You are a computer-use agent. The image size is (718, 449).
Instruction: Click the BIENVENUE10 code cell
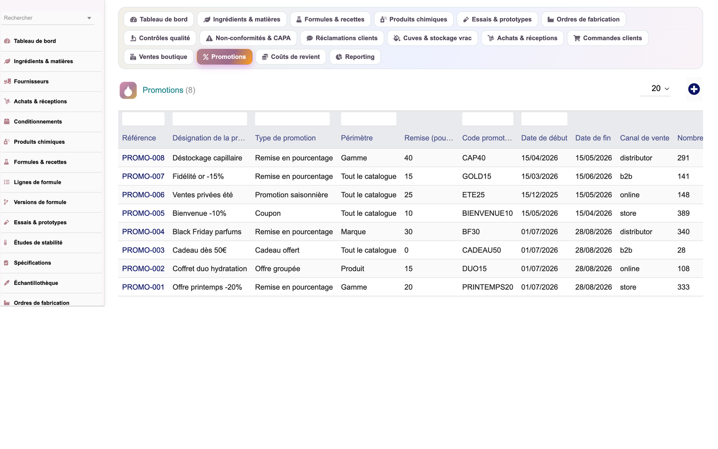pyautogui.click(x=487, y=213)
